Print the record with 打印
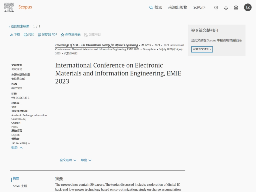Viewport: 256px width, 192px height. click(x=29, y=35)
